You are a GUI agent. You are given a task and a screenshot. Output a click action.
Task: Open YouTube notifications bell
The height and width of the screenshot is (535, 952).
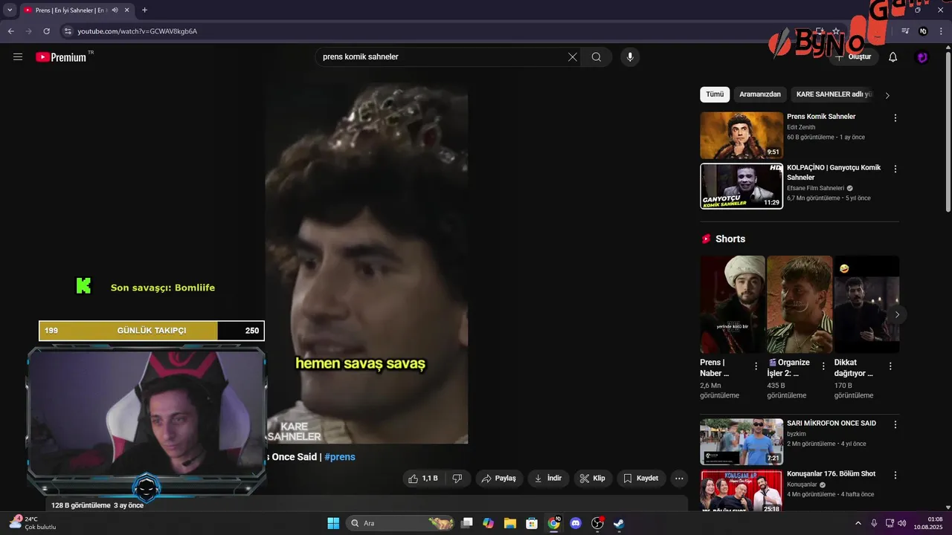click(893, 57)
